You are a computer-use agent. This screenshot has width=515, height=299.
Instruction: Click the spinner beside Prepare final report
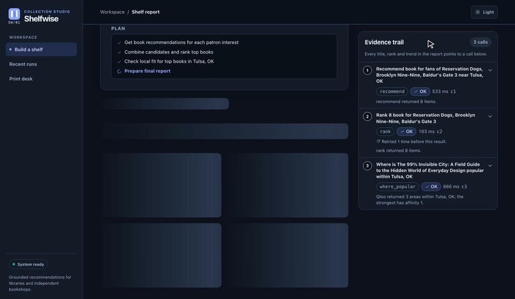click(x=119, y=72)
